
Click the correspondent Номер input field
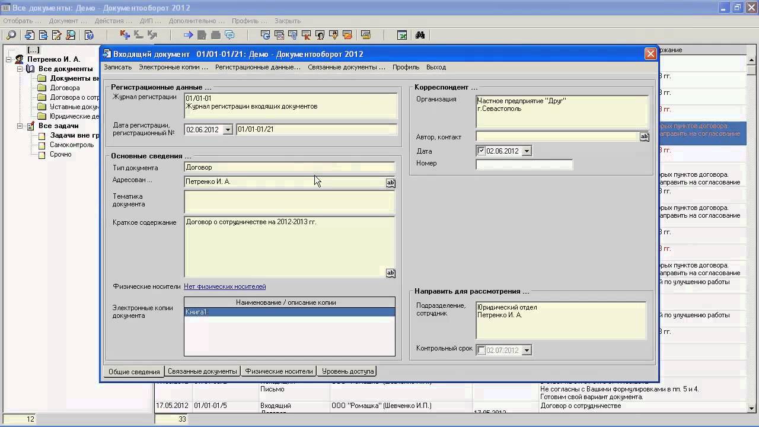point(524,164)
